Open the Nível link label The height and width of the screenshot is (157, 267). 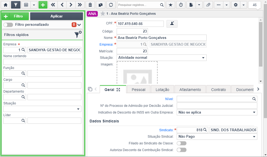(169, 99)
